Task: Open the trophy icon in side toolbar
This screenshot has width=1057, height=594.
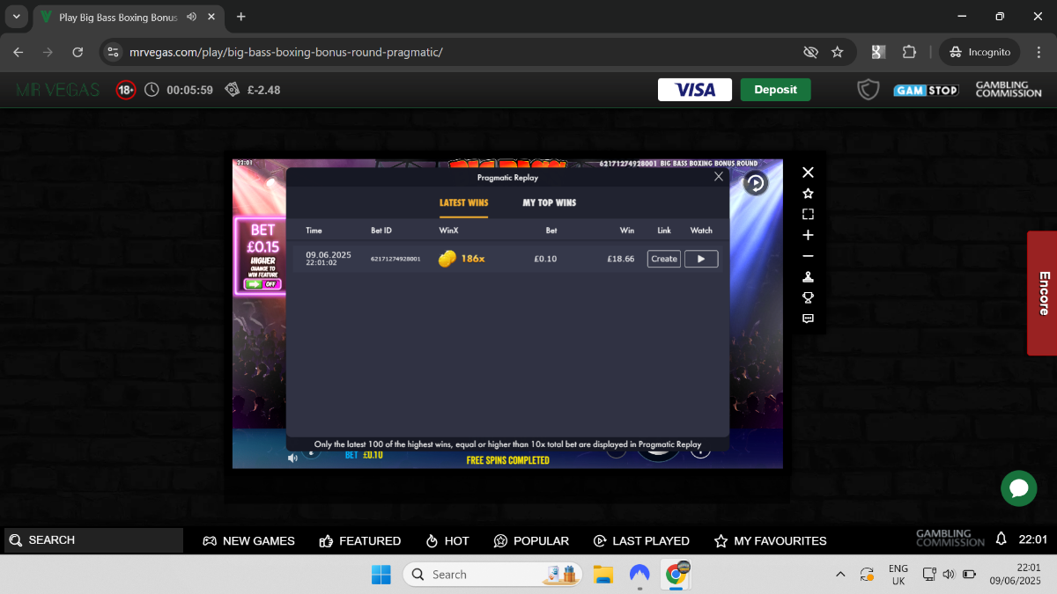Action: 808,297
